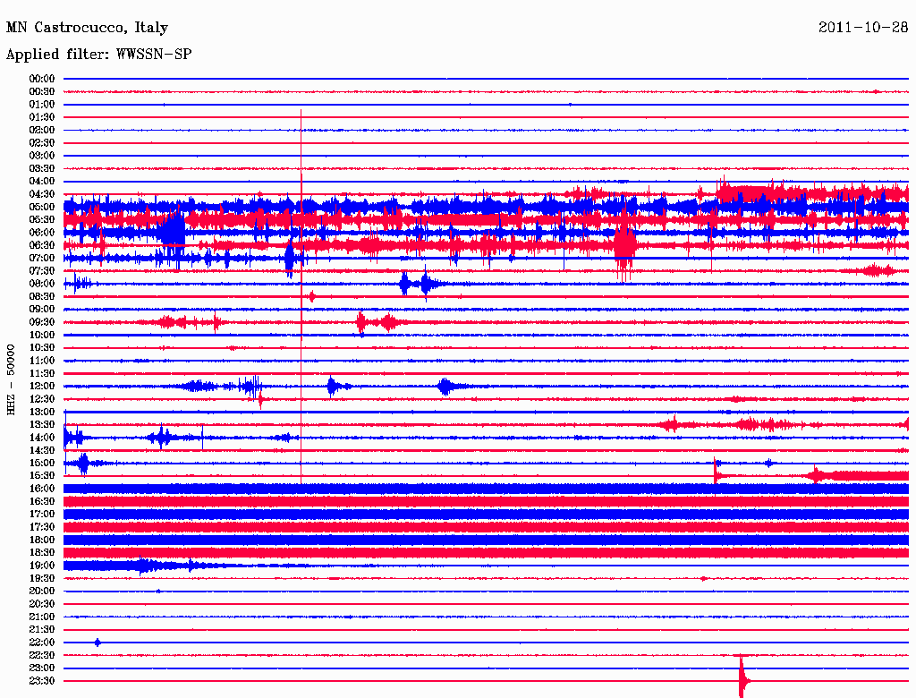Click the vertical axis label 'HHZ - 50000'
Screen dimensions: 916x698
(11, 379)
